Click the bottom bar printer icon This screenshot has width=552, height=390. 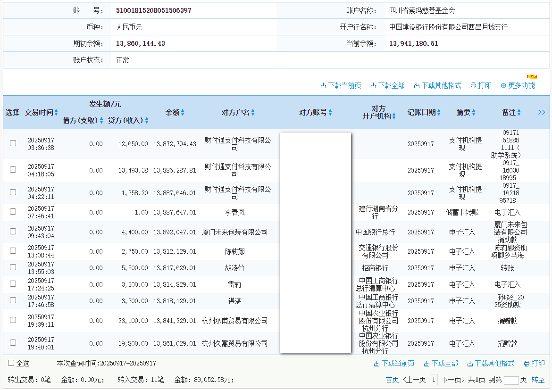point(527,364)
